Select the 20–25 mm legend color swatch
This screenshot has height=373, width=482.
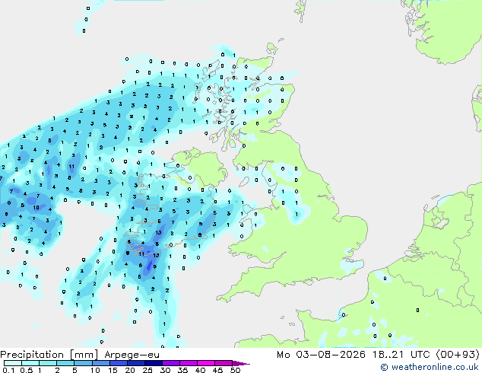coord(136,363)
